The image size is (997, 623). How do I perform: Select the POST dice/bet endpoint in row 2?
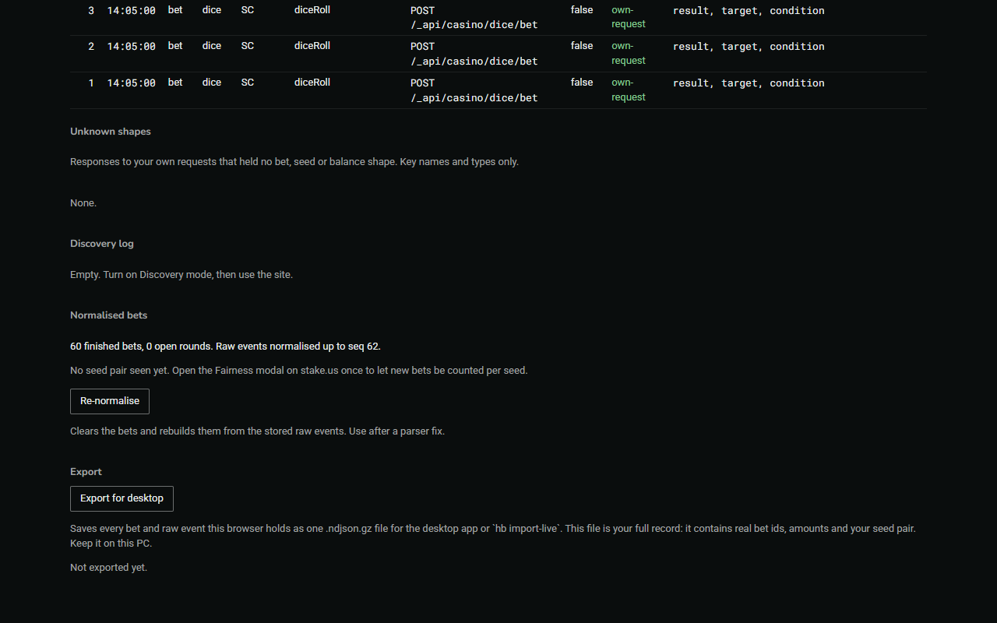474,54
